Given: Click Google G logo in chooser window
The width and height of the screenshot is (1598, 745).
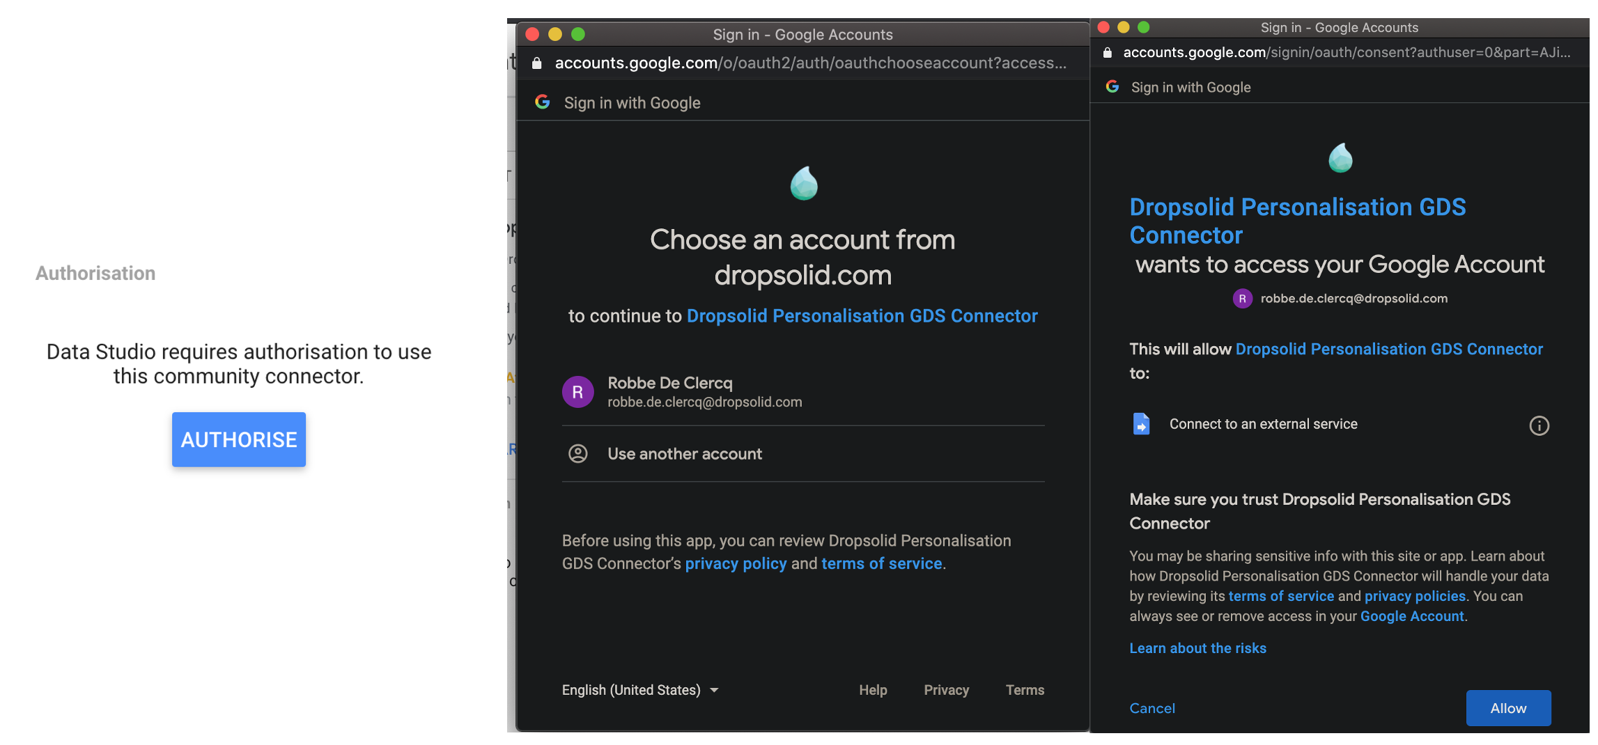Looking at the screenshot, I should 543,102.
